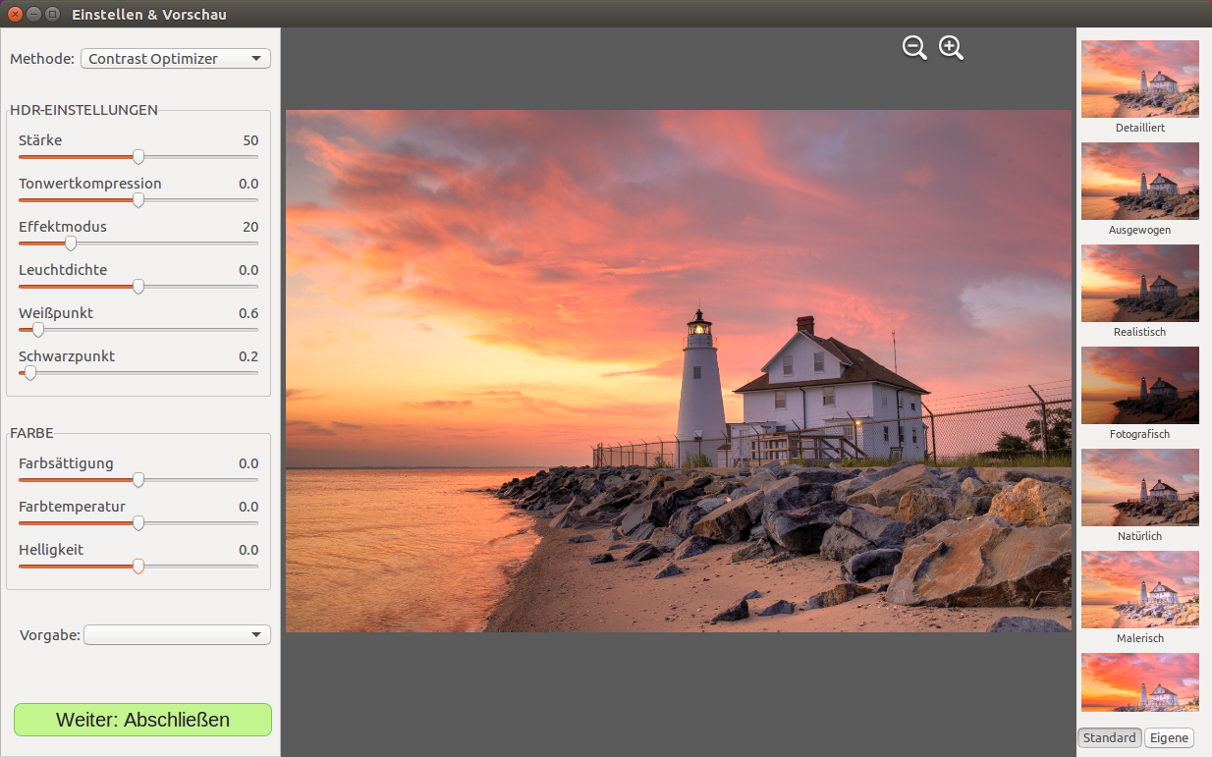The image size is (1212, 757).
Task: Maximize the Einstellen & Vorschau window
Action: tap(52, 14)
